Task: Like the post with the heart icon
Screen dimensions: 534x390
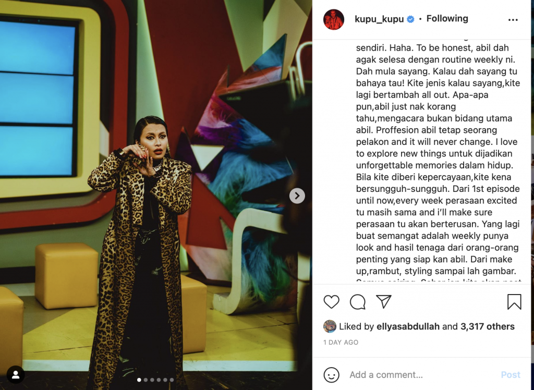Action: [x=331, y=302]
